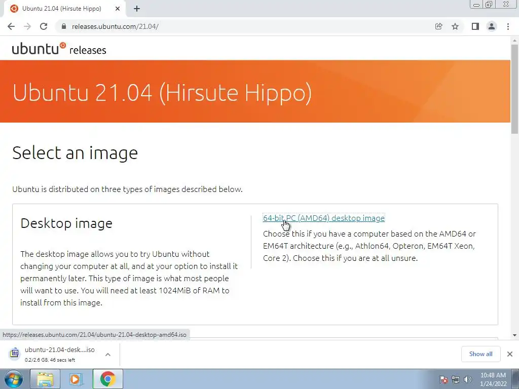Click the Desktop image heading

[66, 223]
